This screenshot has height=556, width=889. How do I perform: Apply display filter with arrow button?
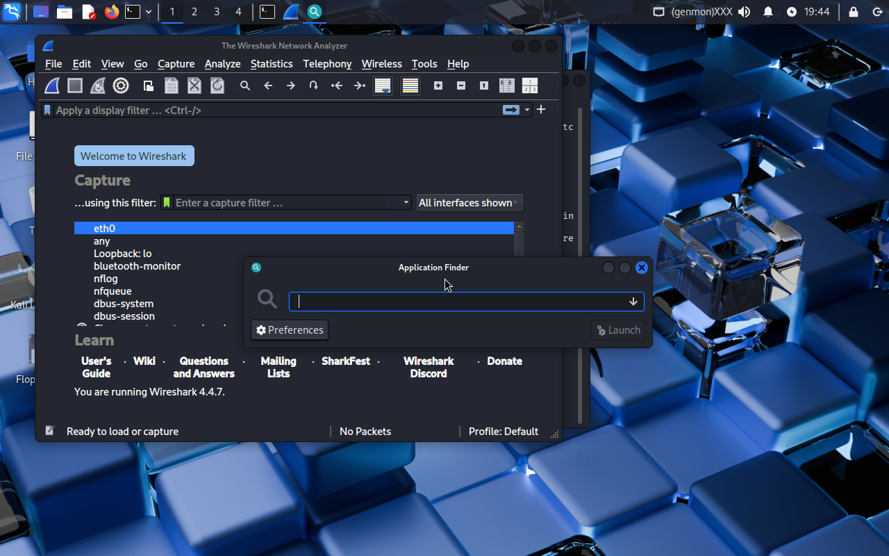[x=511, y=110]
